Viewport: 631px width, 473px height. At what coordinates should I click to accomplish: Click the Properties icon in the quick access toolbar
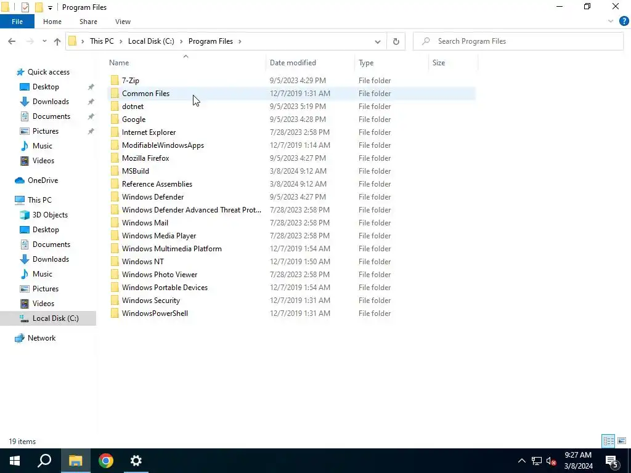tap(25, 7)
